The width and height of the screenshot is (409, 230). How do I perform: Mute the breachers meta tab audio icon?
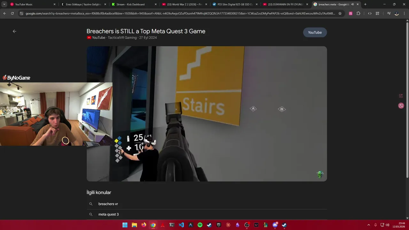(x=352, y=4)
